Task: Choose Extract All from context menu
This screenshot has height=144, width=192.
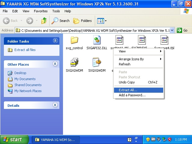Action: click(128, 90)
